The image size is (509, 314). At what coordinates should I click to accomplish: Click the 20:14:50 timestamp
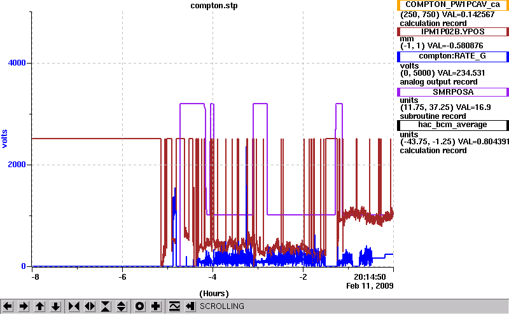pyautogui.click(x=370, y=277)
